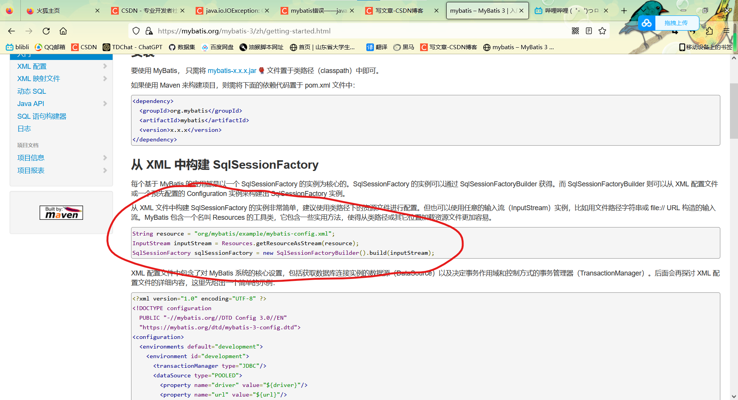
Task: Expand the XML 映射文件 chevron
Action: click(105, 78)
